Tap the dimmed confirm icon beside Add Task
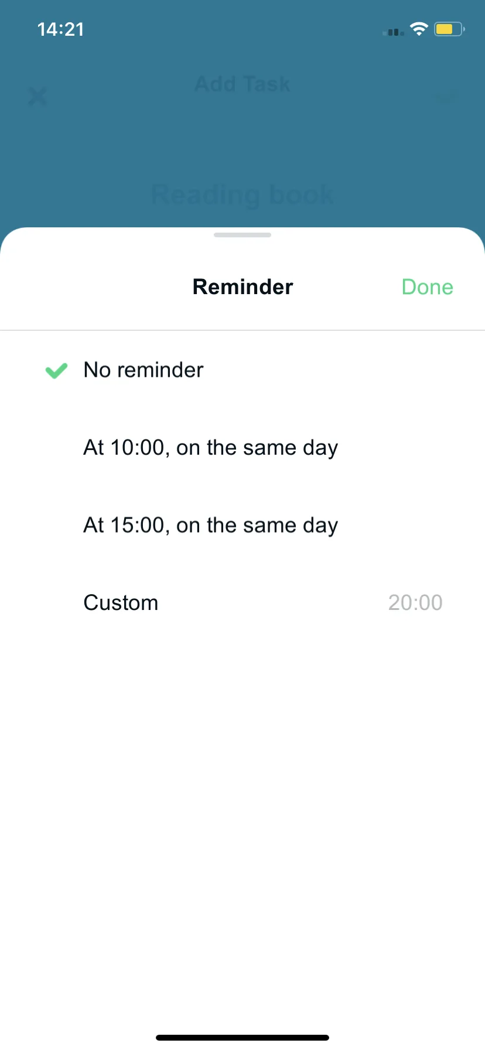Screen dimensions: 485x1050 [x=447, y=97]
